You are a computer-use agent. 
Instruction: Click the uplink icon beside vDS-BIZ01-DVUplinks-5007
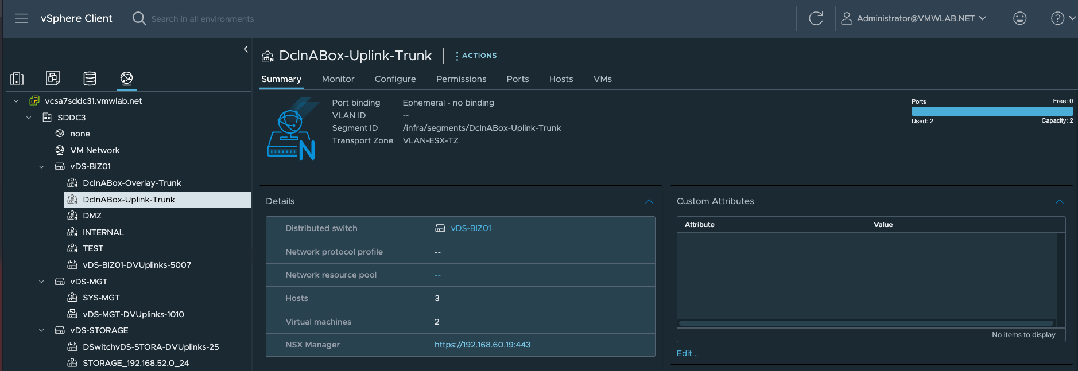[72, 265]
